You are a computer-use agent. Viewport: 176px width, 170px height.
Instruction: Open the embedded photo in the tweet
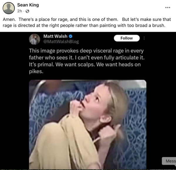(88, 124)
